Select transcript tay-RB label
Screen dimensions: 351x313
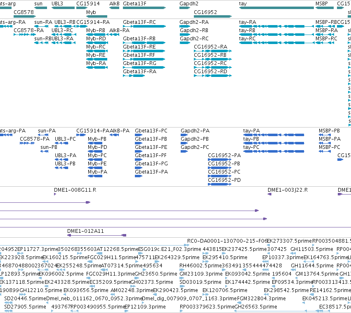coord(247,30)
